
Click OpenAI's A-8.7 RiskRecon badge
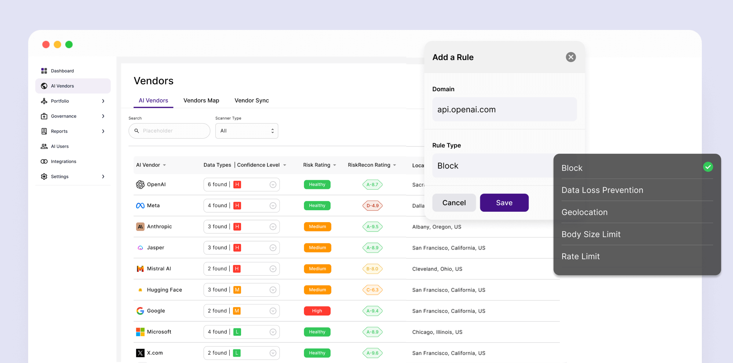(372, 185)
